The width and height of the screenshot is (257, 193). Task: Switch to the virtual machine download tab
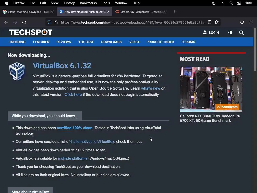[27, 12]
